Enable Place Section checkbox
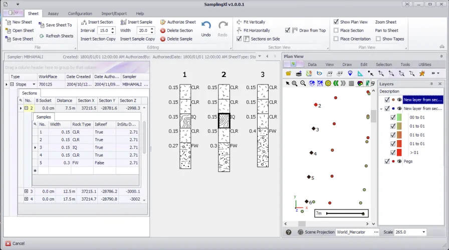Screen dimensions: 449x250 tap(336, 30)
